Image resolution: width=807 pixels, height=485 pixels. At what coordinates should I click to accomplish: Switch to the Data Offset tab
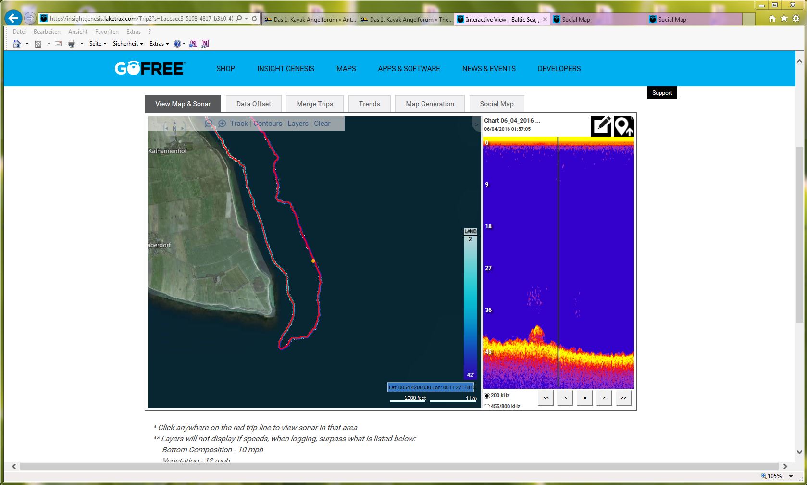pyautogui.click(x=253, y=104)
